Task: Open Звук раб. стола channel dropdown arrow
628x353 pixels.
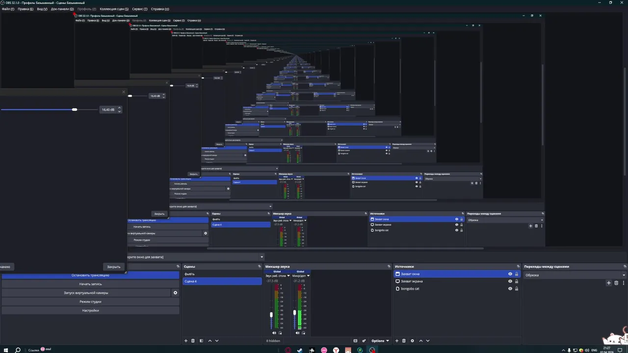Action: [288, 276]
